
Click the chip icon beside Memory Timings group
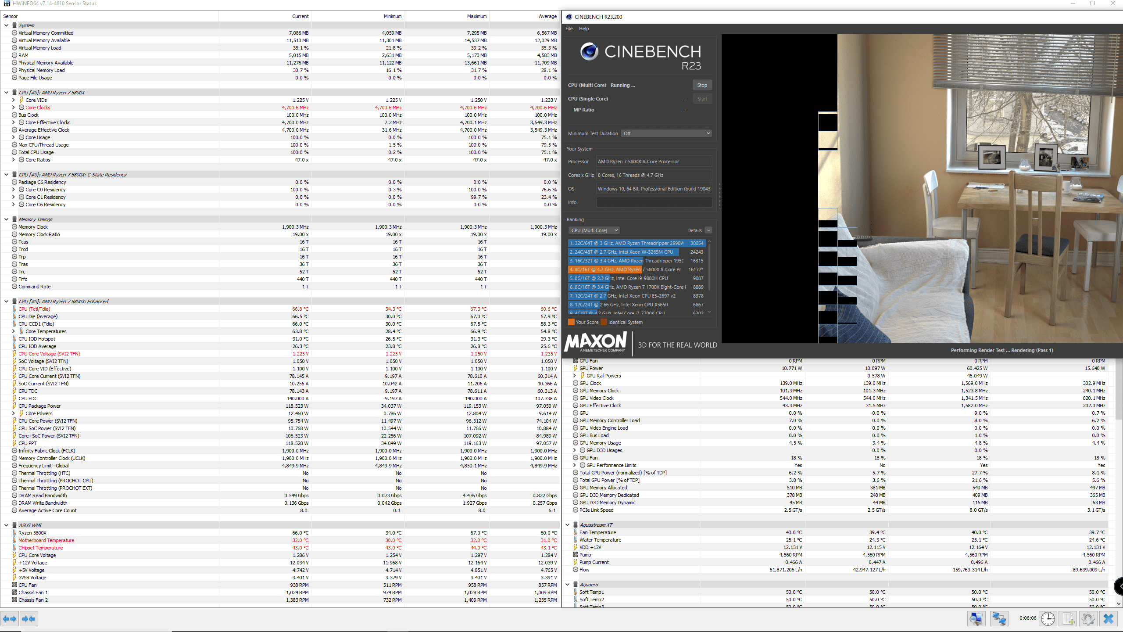point(14,219)
